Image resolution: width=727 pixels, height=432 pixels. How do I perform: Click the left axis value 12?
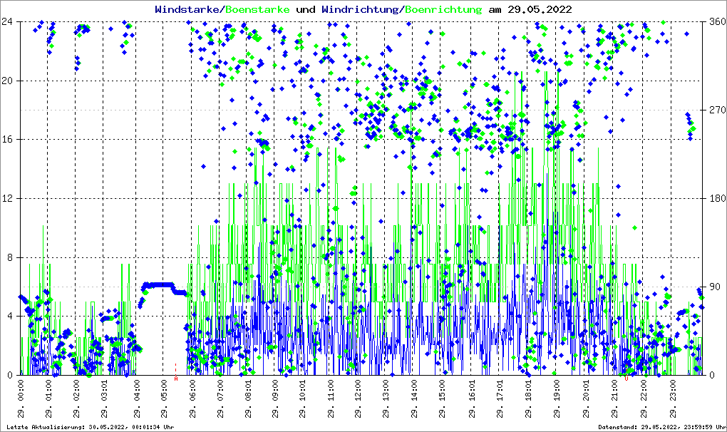pyautogui.click(x=9, y=198)
